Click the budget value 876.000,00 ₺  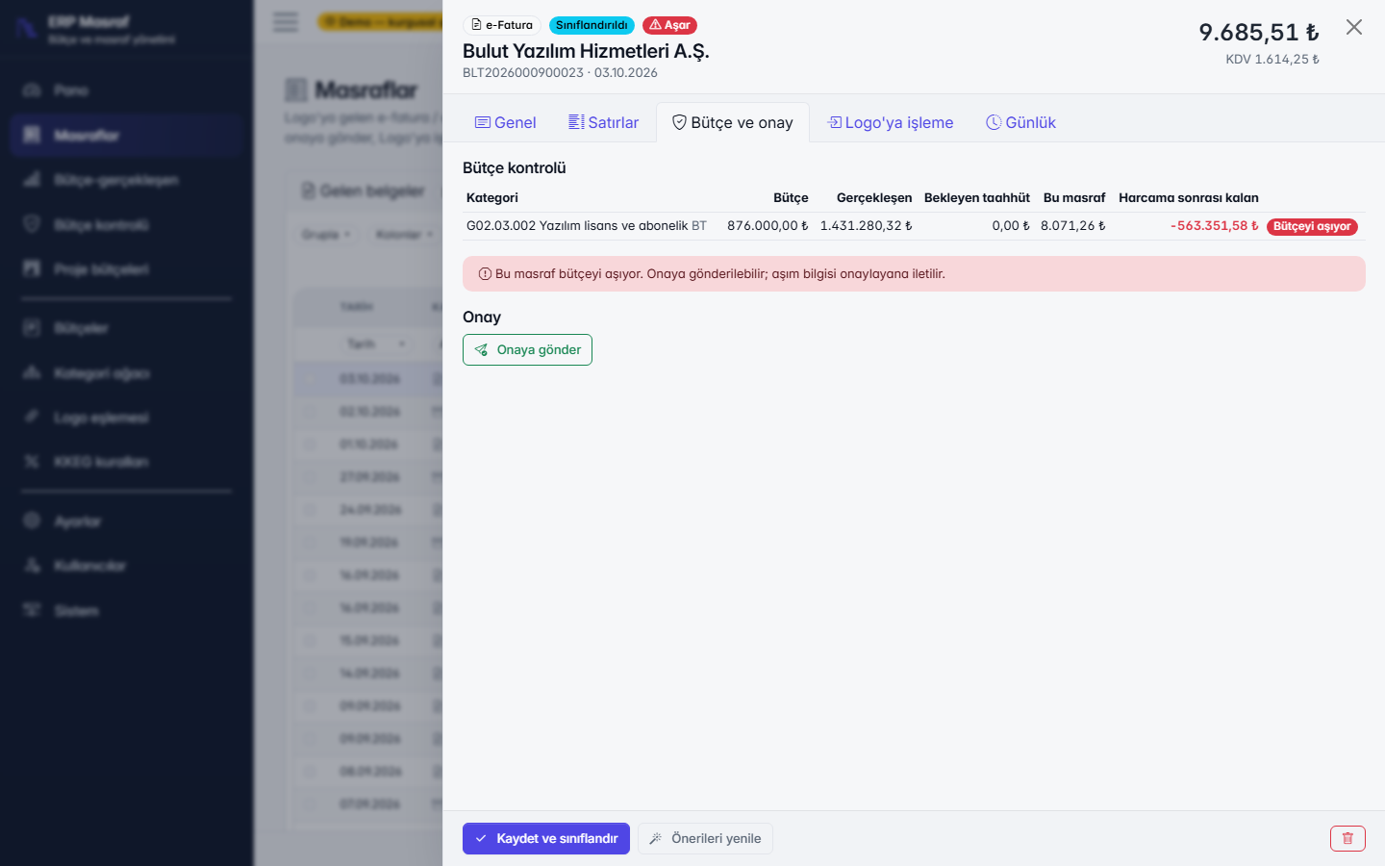768,226
